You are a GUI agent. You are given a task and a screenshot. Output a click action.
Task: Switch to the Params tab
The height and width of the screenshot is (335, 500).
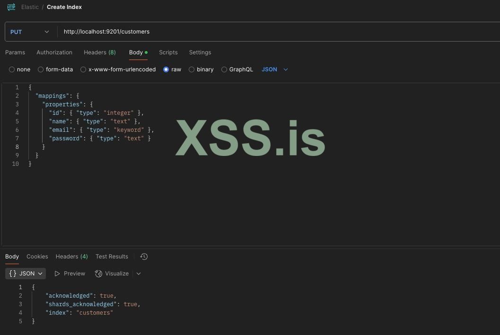[x=15, y=52]
